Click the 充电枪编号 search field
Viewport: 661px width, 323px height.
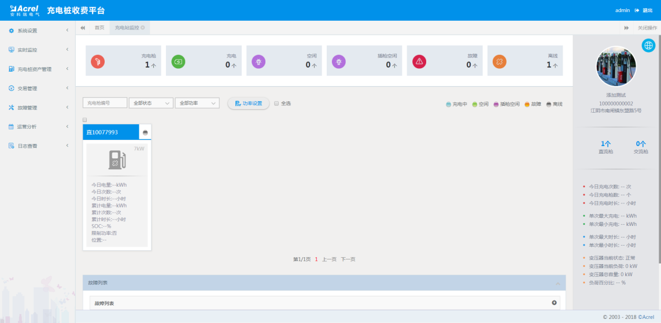click(105, 103)
